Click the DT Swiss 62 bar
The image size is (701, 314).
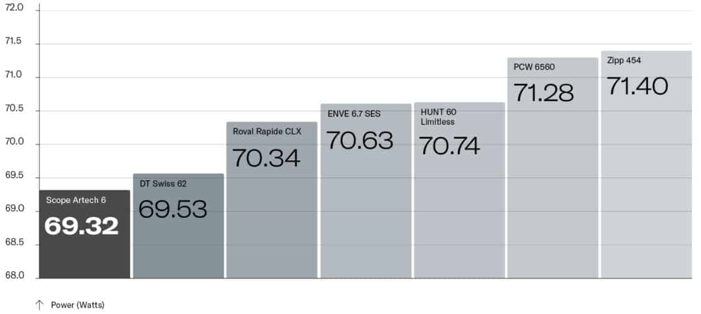click(x=178, y=226)
